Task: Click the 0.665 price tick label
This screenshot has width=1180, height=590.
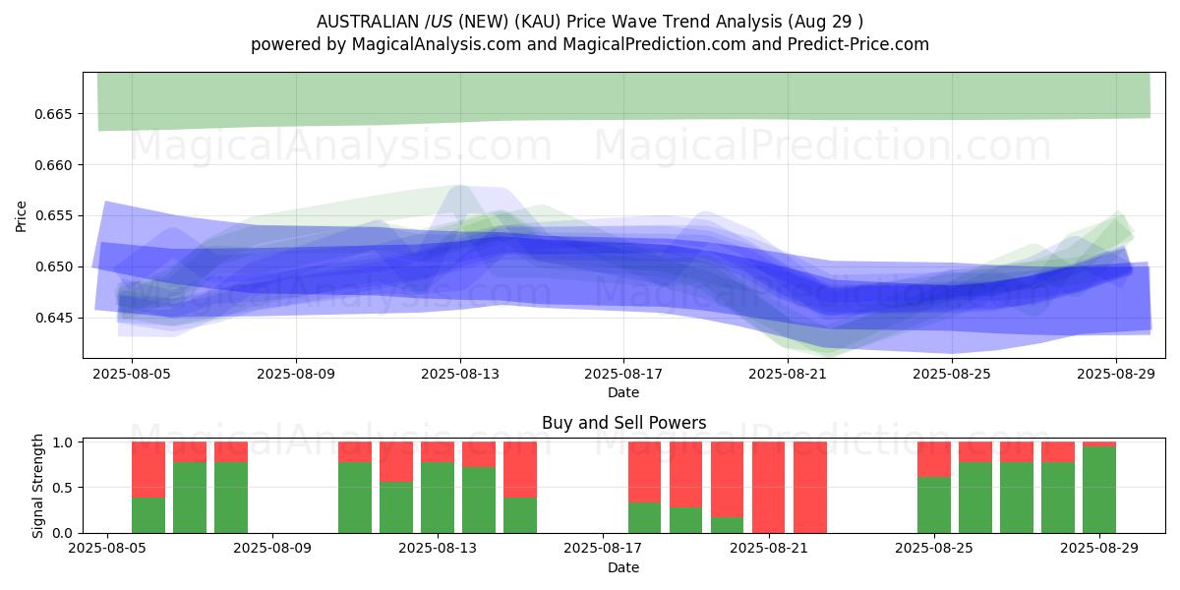Action: 55,114
